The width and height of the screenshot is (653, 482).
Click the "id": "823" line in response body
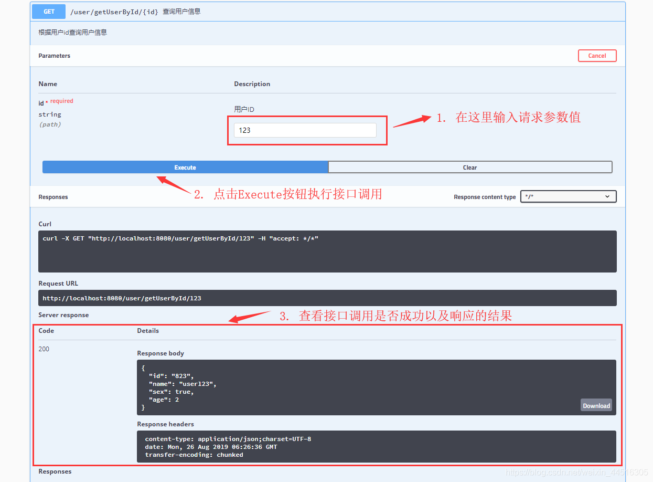tap(172, 376)
